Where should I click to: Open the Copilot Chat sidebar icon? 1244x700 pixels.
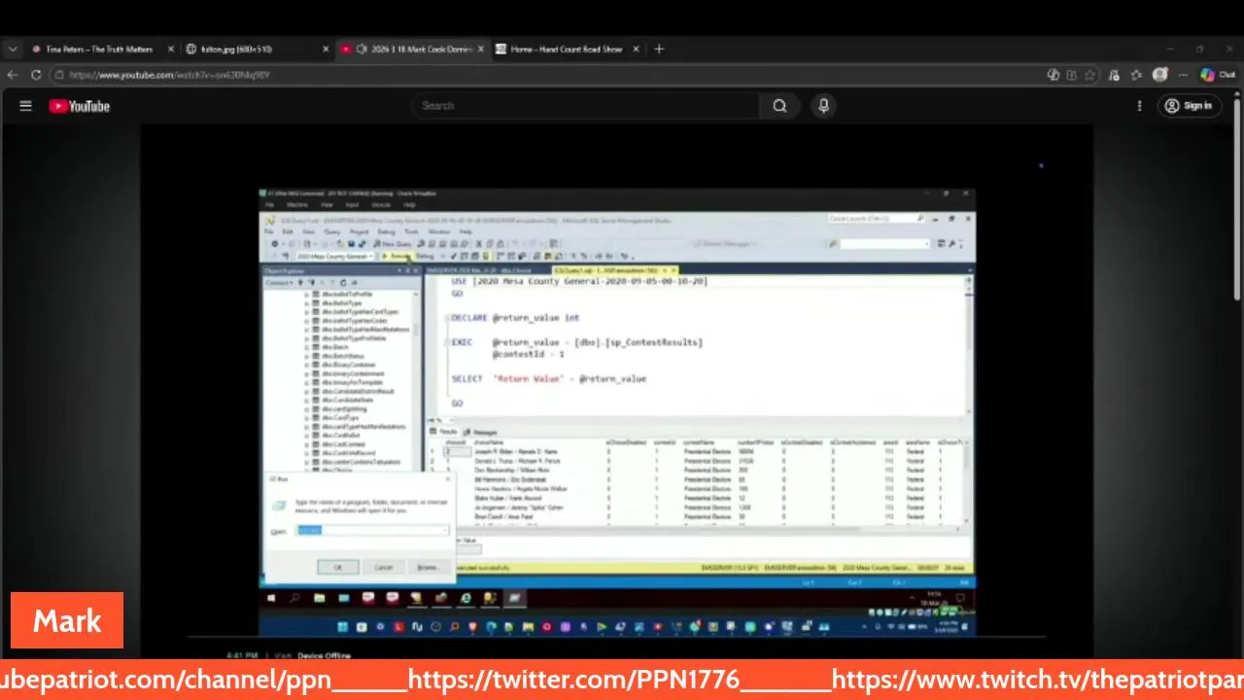[x=1217, y=75]
